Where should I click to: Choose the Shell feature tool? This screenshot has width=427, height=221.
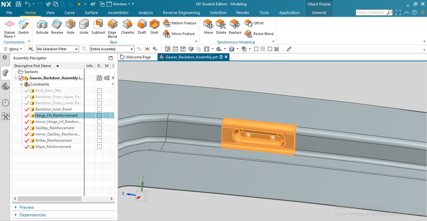coord(154,26)
